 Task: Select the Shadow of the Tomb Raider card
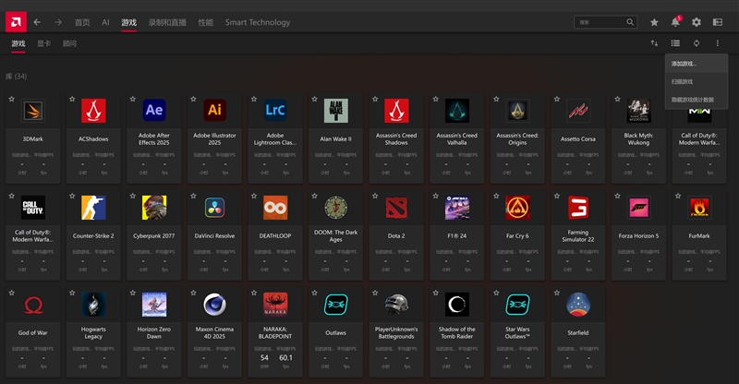(456, 331)
